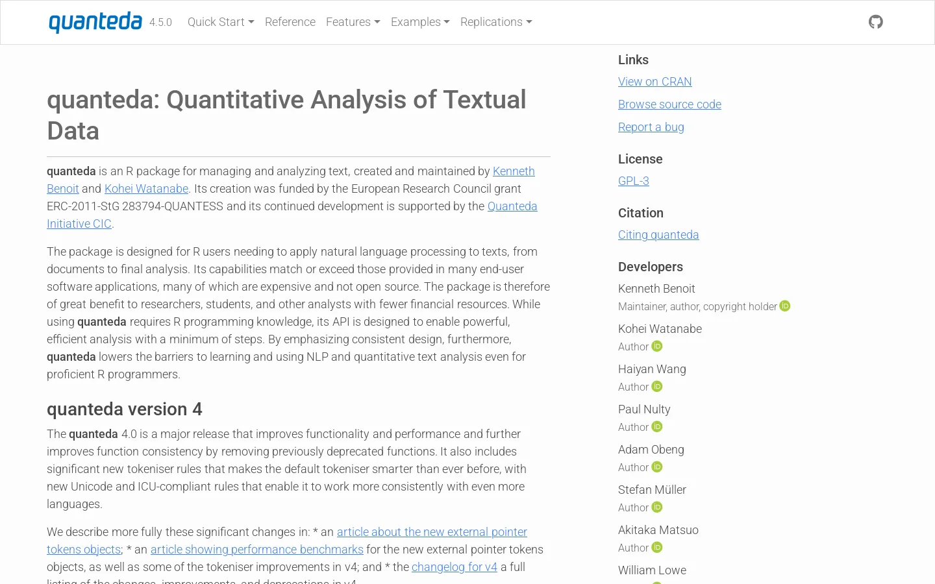This screenshot has width=935, height=584.
Task: Open the Citing quanteda link
Action: [658, 235]
